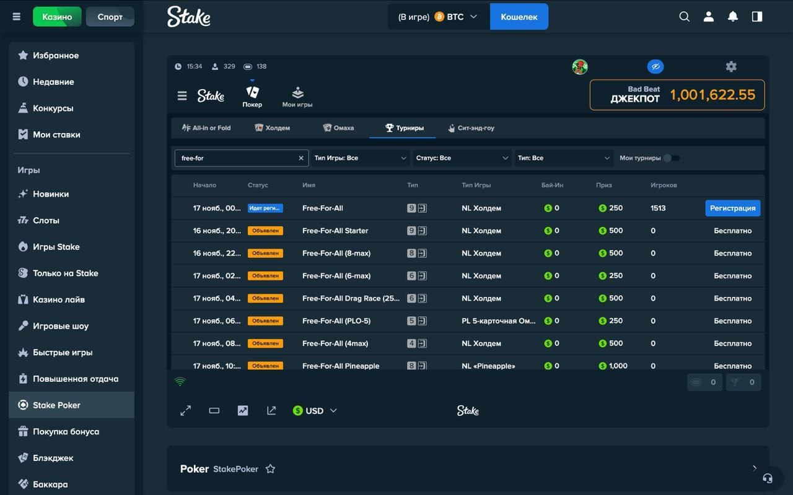Open the USD currency selector
Screen dimensions: 793x495
click(315, 411)
